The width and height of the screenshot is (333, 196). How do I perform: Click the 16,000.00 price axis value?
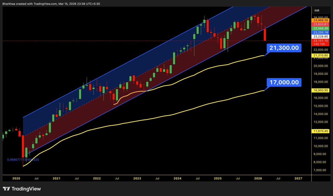tap(321, 98)
